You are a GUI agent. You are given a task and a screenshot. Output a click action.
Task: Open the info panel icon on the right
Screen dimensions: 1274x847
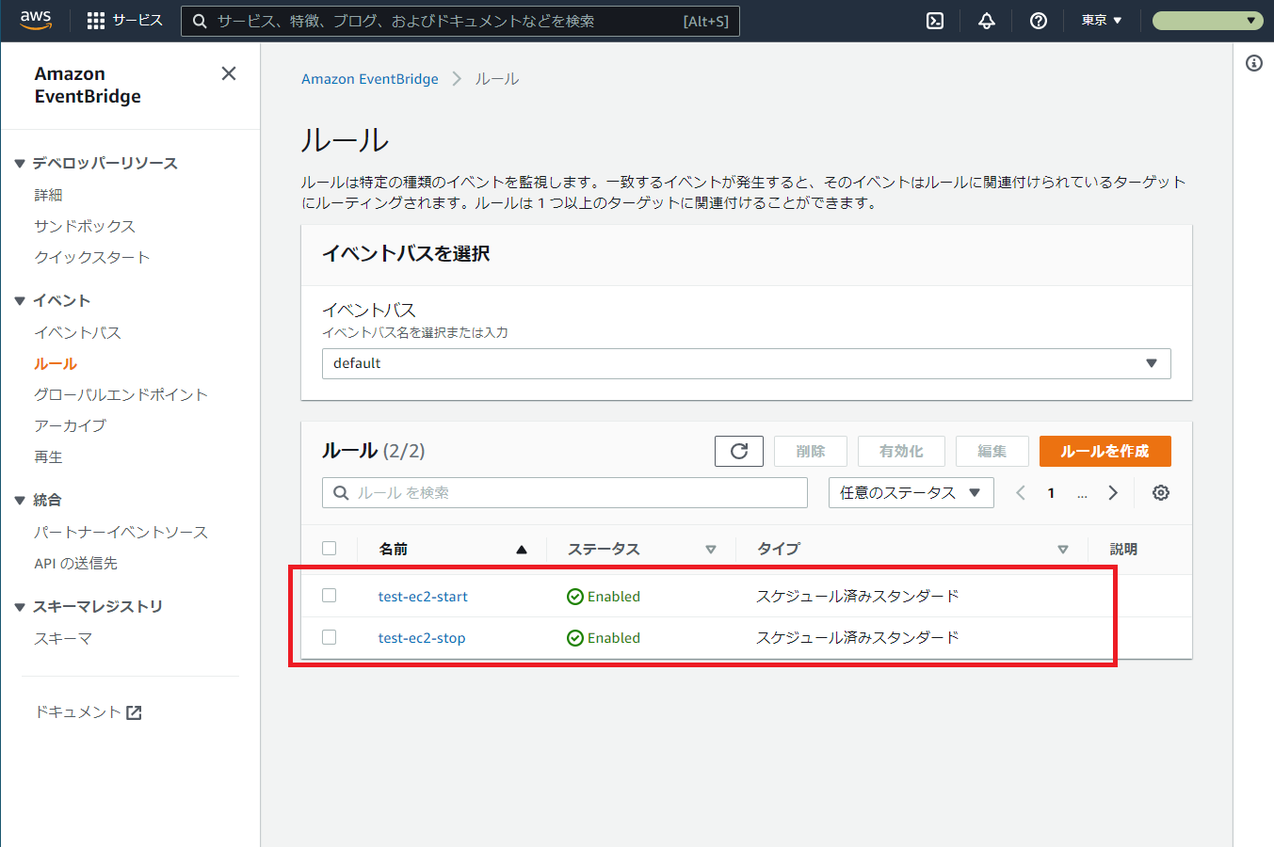pos(1254,63)
